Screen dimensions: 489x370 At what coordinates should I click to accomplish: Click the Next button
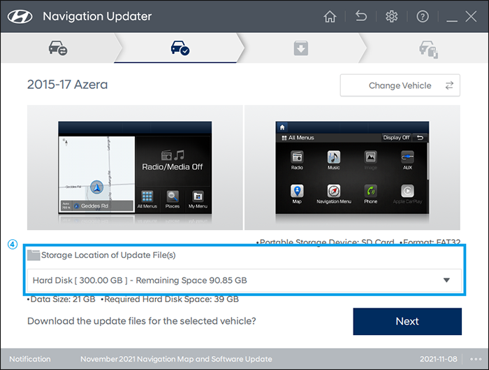pyautogui.click(x=407, y=321)
